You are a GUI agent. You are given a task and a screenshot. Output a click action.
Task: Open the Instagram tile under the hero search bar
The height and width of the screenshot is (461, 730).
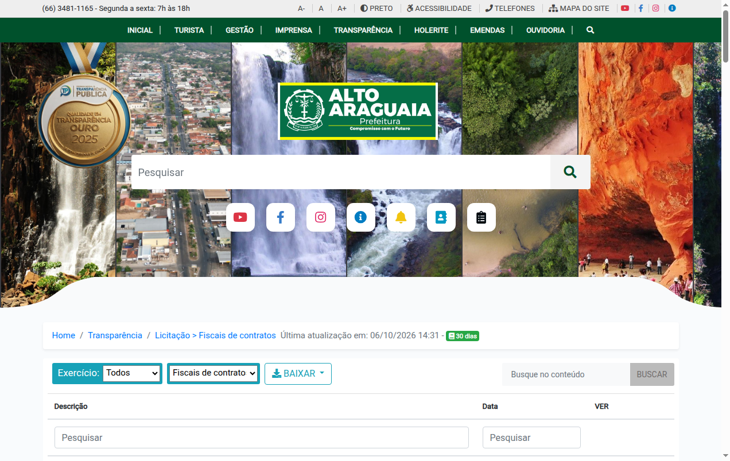coord(321,217)
